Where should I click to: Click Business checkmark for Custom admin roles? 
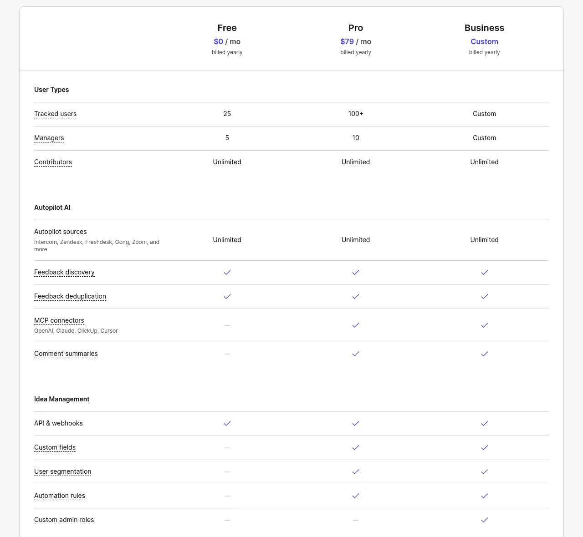(x=485, y=520)
